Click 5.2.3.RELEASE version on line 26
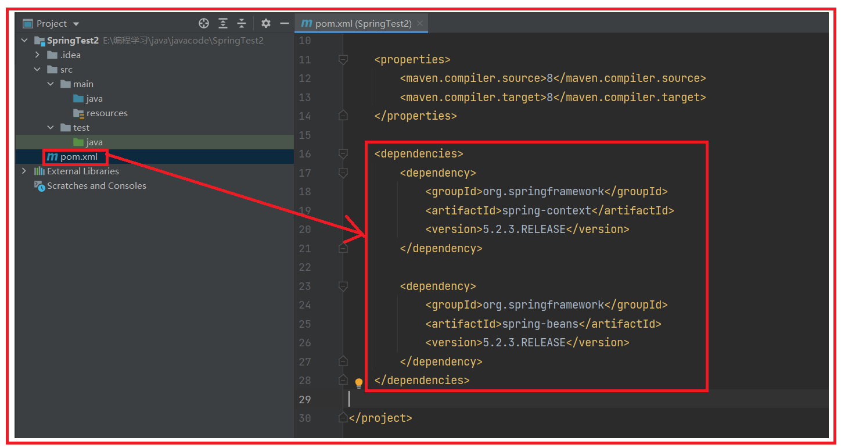Screen dimensions: 841x448 (524, 342)
